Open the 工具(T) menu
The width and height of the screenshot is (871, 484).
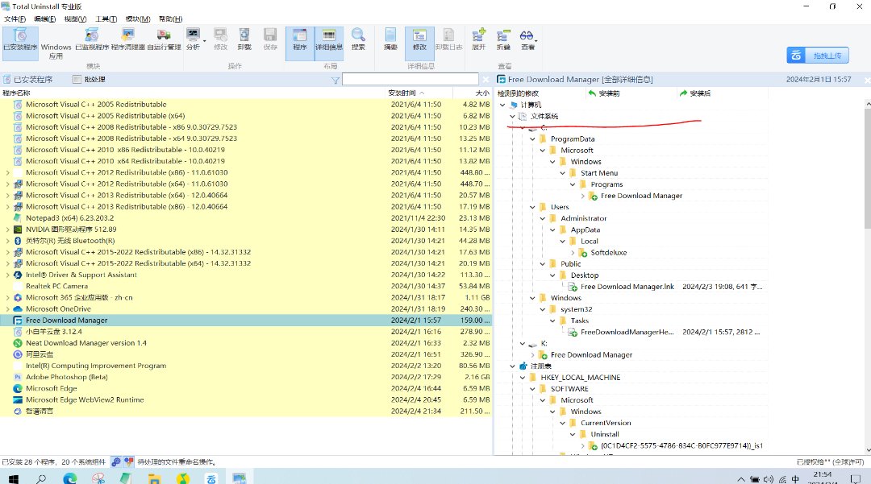pyautogui.click(x=106, y=19)
